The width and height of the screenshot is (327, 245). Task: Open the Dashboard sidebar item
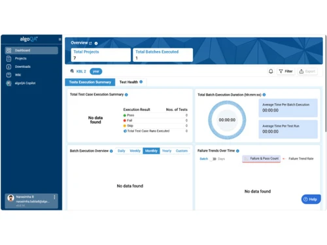[x=31, y=50]
